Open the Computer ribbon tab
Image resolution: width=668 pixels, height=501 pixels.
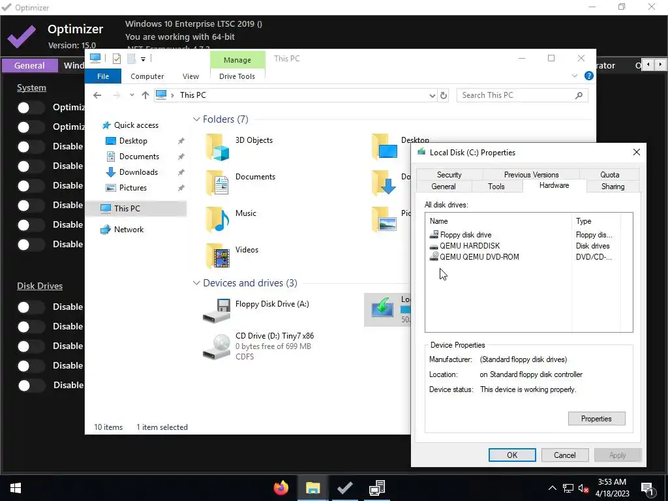pos(147,76)
